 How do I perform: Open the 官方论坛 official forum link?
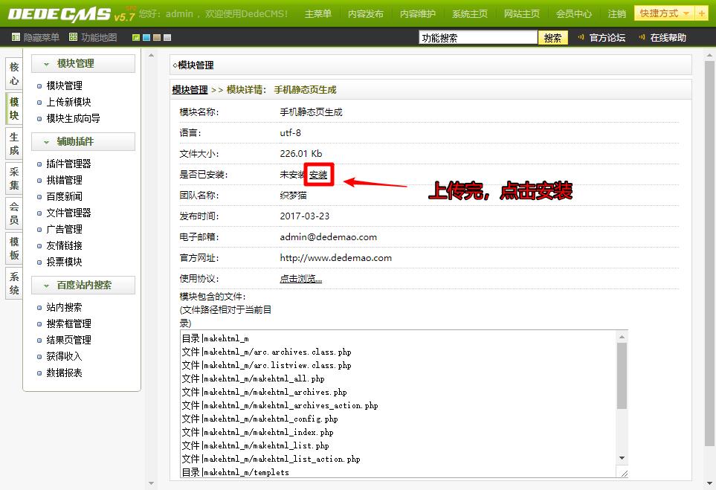(x=607, y=38)
